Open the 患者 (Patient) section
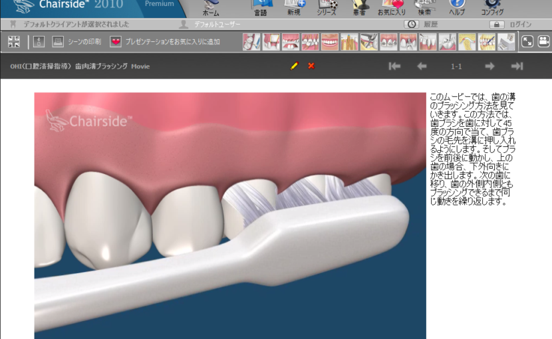The image size is (552, 339). tap(359, 8)
